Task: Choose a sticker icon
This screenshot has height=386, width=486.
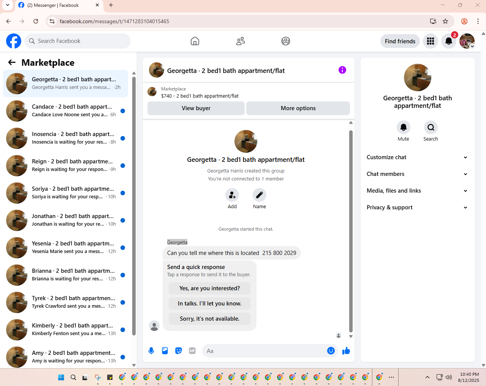Action: tap(179, 351)
